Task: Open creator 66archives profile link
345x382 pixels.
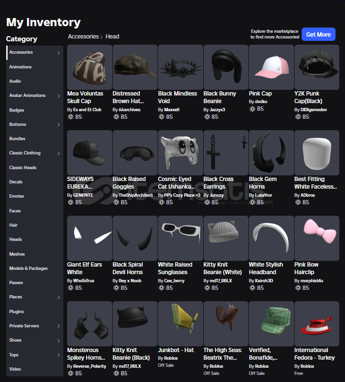Action: [x=129, y=110]
